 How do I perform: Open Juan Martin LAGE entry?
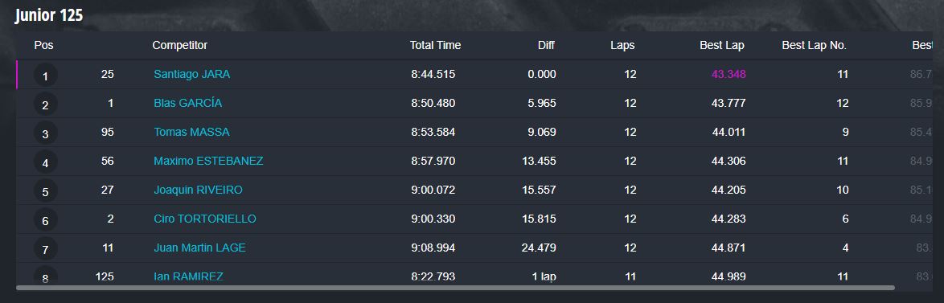point(200,248)
